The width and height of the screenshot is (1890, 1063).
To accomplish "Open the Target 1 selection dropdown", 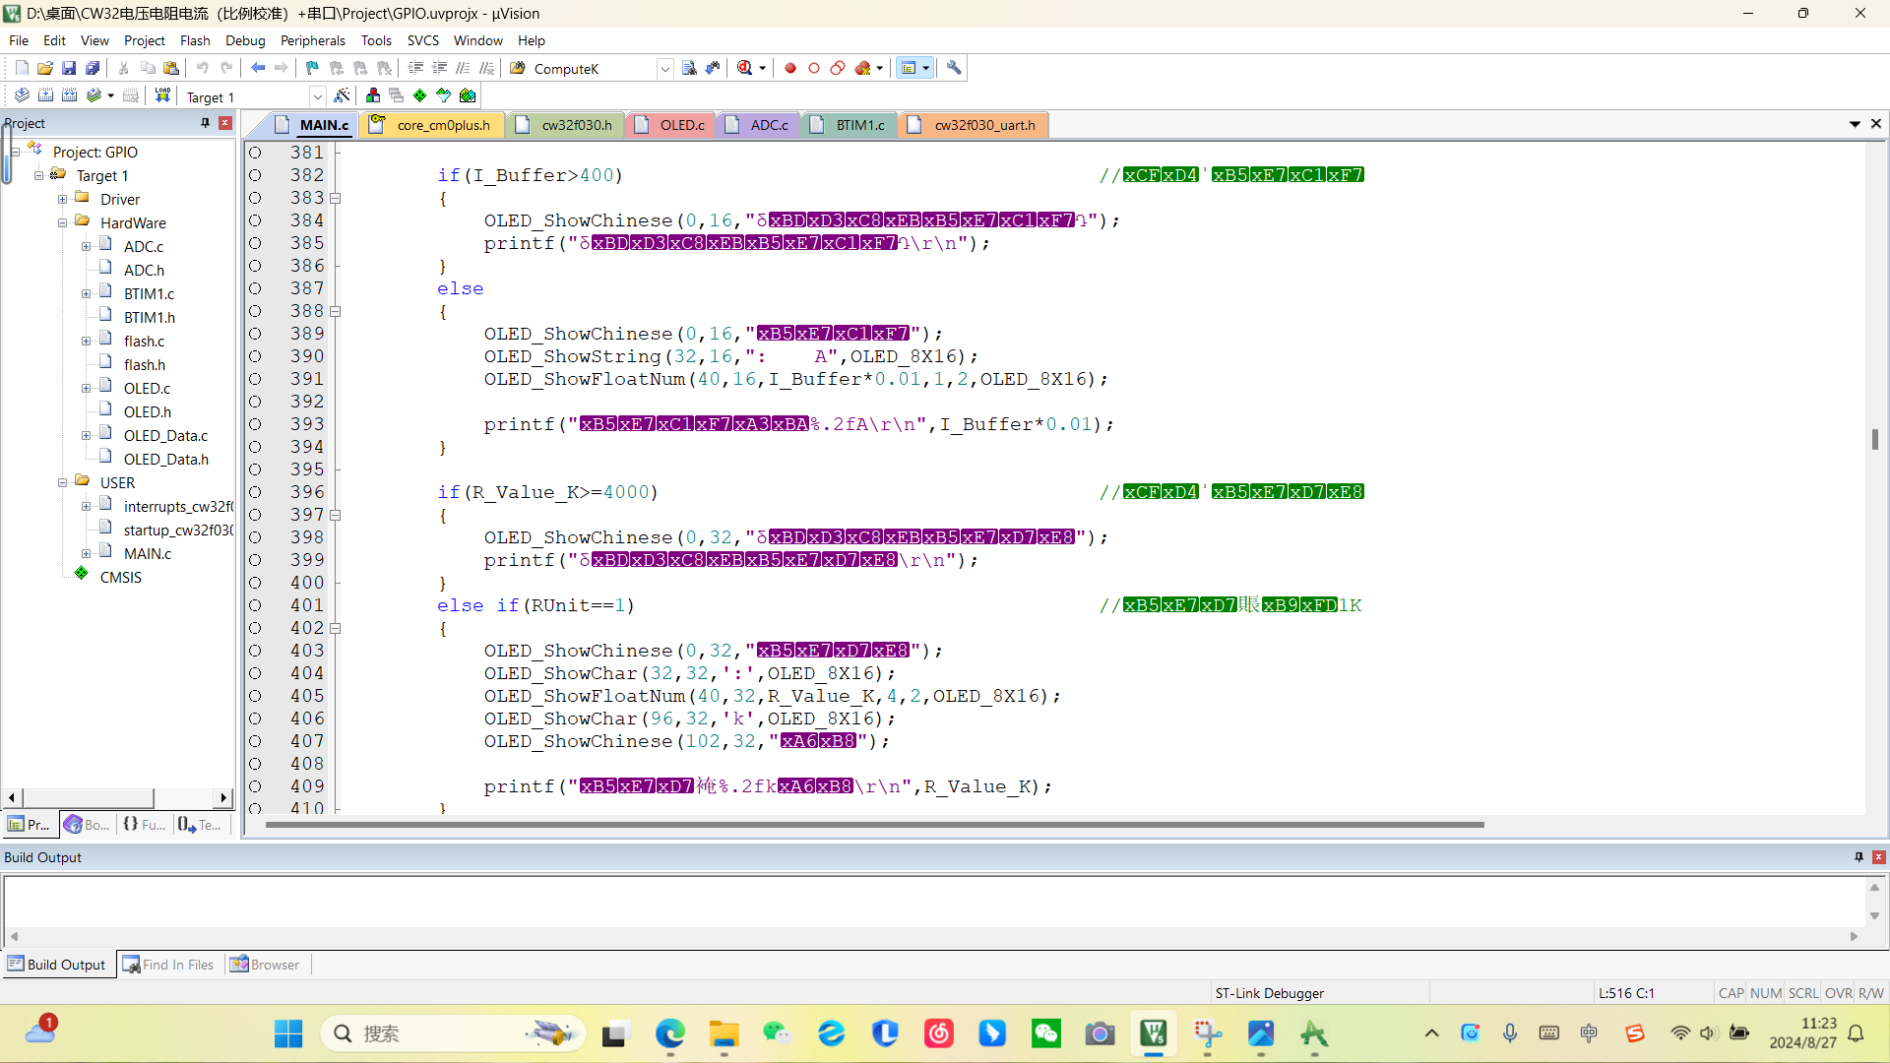I will (x=317, y=96).
